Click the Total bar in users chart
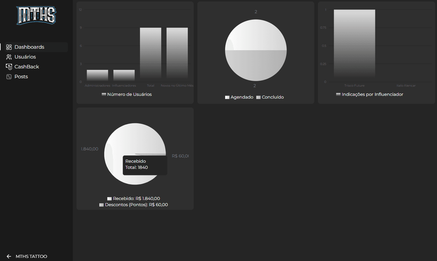The height and width of the screenshot is (261, 437). click(150, 54)
